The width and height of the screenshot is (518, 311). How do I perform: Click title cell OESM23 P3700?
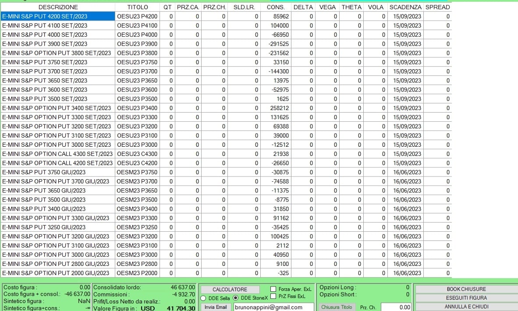point(138,181)
